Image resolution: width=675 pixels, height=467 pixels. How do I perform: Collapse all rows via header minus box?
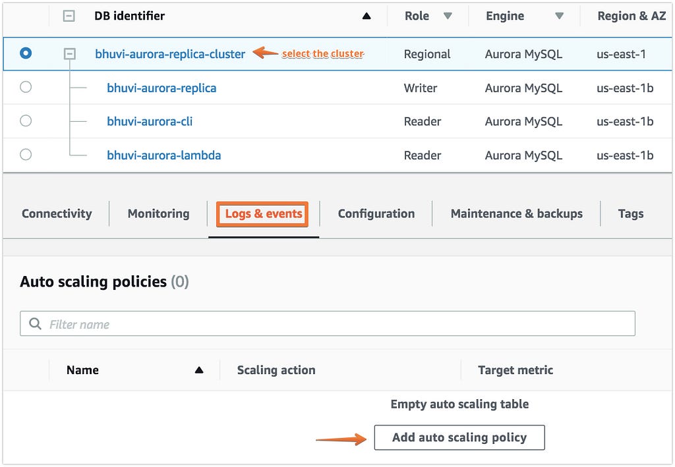tap(69, 16)
